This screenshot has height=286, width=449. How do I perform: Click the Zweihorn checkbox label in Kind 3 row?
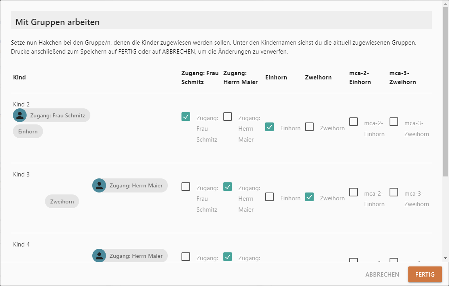pyautogui.click(x=332, y=198)
